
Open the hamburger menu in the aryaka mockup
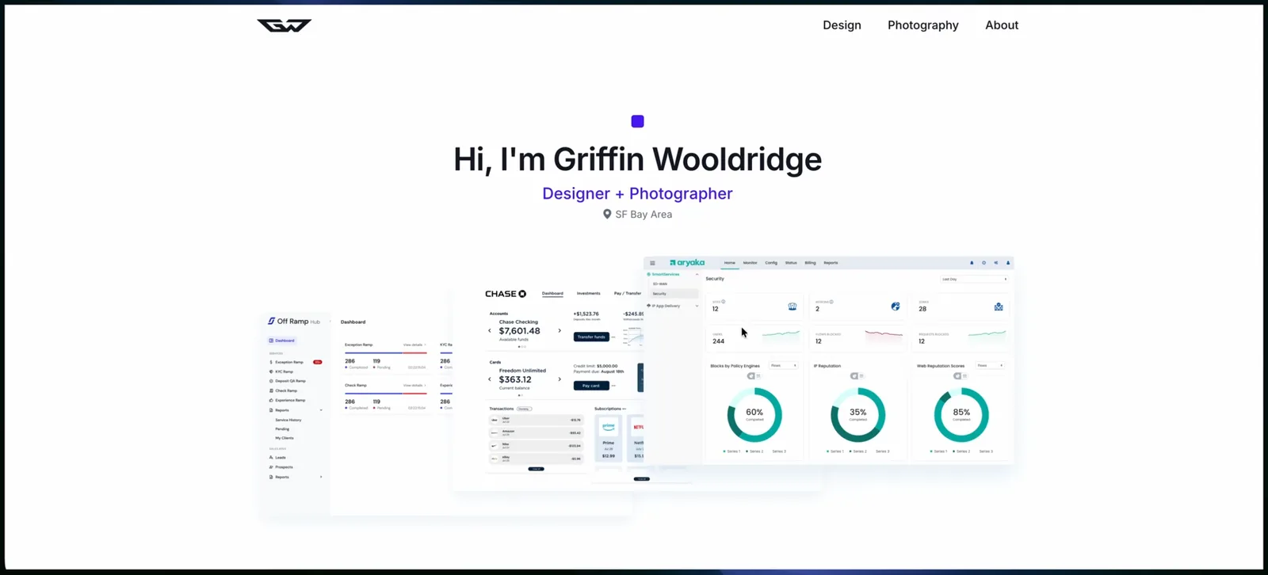coord(652,263)
